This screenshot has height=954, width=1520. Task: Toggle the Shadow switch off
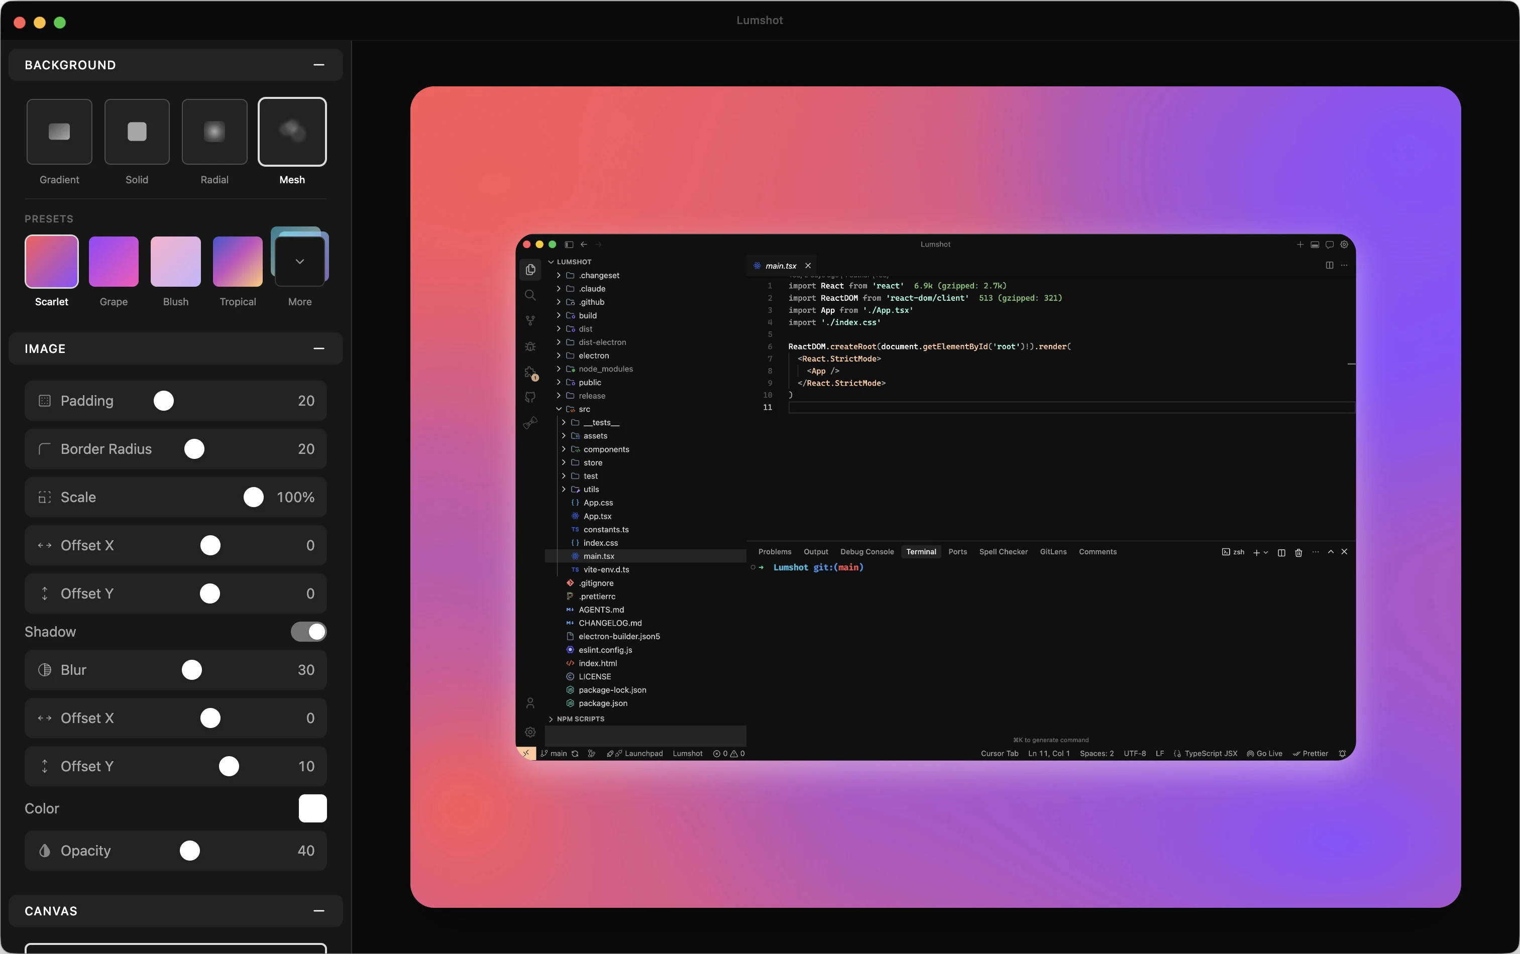pyautogui.click(x=308, y=632)
